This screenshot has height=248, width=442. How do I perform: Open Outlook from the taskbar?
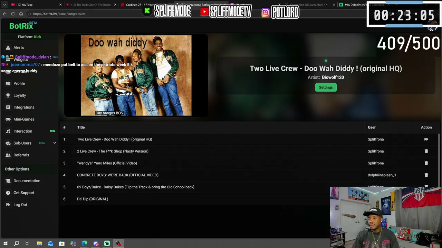(x=51, y=244)
